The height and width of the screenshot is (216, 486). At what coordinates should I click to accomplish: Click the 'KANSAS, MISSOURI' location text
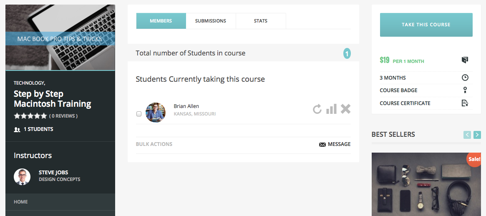(195, 114)
